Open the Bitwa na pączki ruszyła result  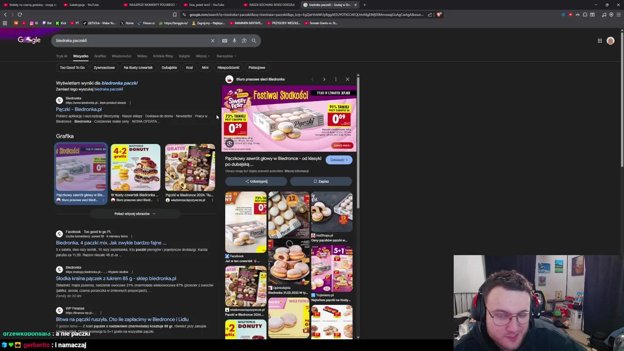pos(122,319)
